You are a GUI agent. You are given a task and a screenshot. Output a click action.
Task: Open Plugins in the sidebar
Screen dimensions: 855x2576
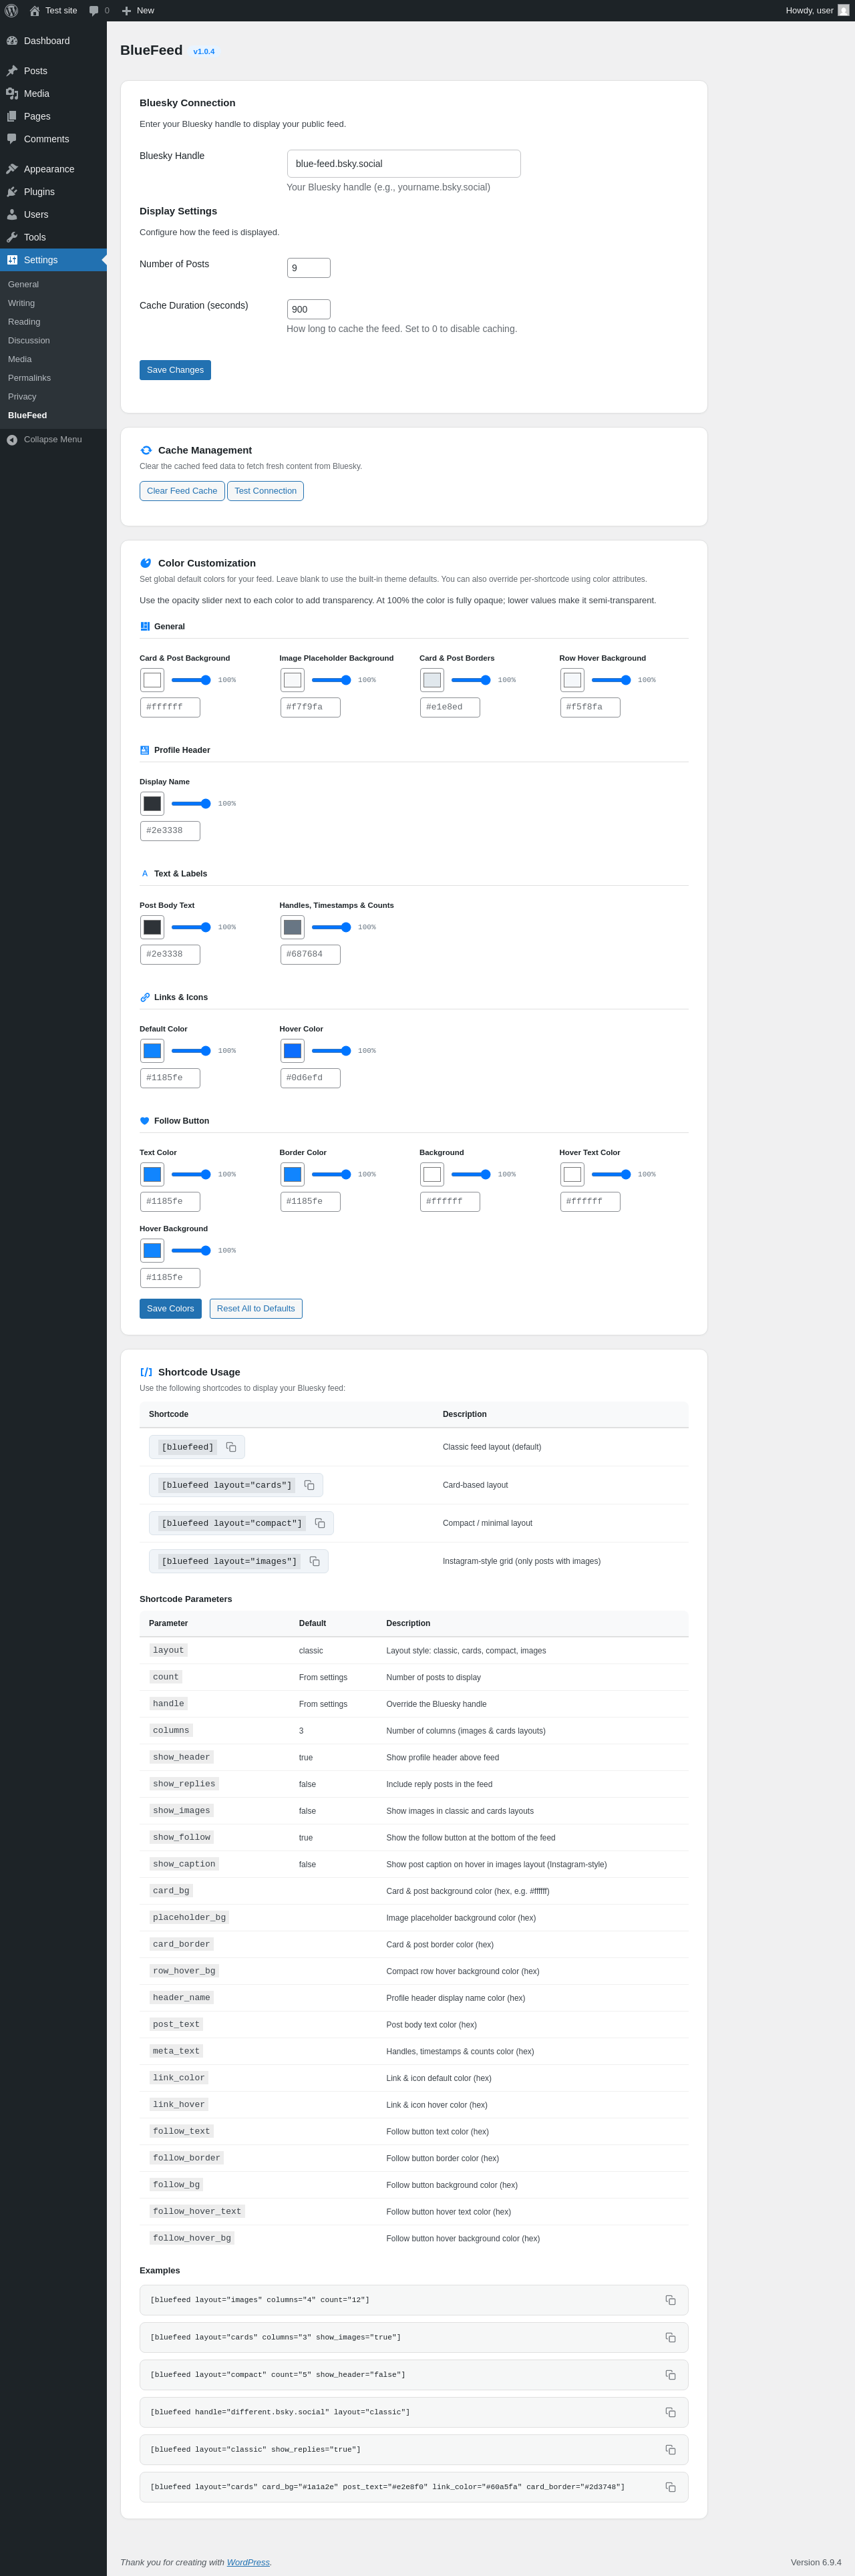click(x=53, y=192)
